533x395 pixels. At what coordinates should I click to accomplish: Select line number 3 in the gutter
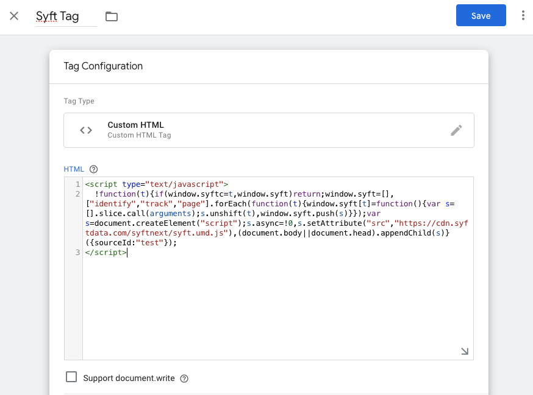click(x=77, y=253)
